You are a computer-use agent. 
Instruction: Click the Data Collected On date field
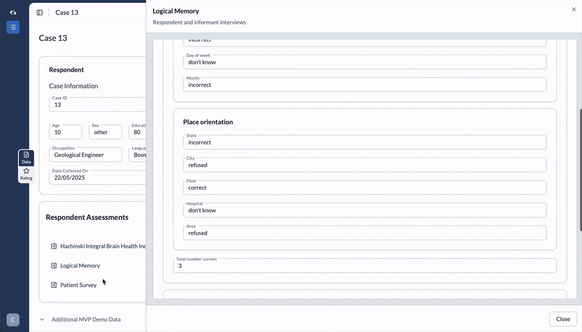tap(97, 177)
